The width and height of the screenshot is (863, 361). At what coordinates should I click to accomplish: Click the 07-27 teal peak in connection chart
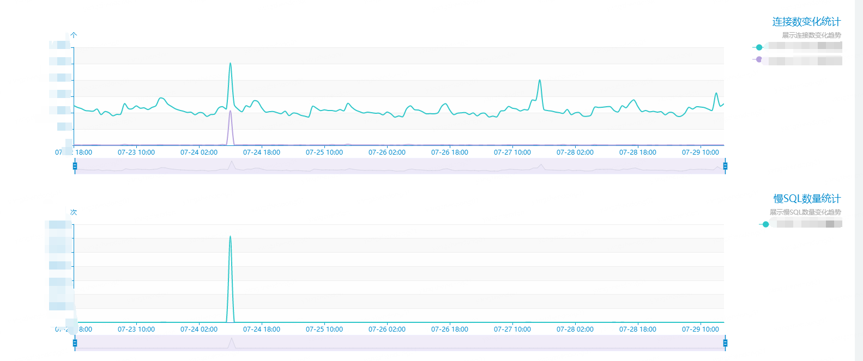click(x=540, y=81)
